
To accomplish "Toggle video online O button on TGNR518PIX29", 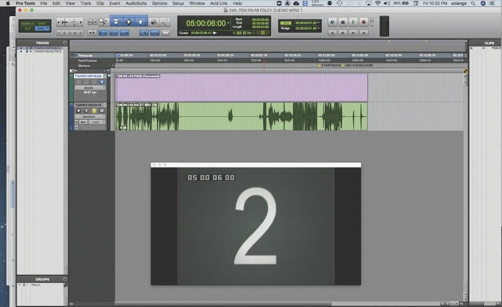I will (102, 82).
